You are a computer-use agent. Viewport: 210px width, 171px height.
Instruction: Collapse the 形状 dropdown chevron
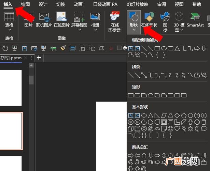coord(134,30)
